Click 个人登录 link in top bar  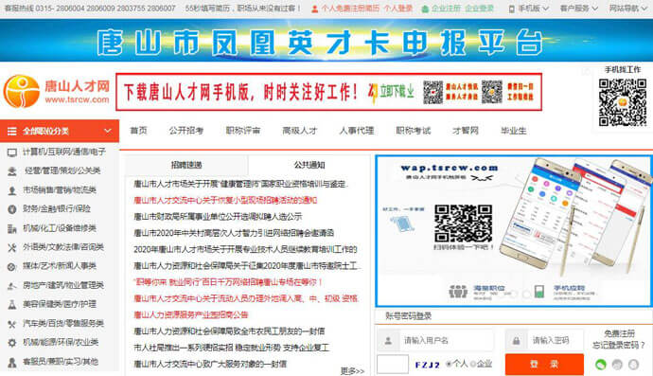point(398,9)
